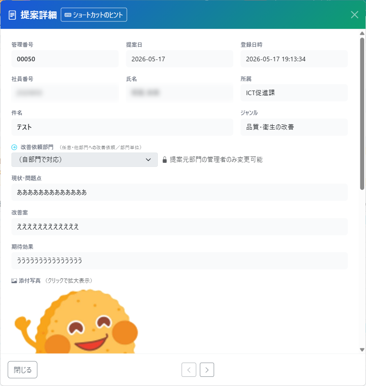Screen dimensions: 366x386
Task: Go to previous proposal with left chevron
Action: point(189,370)
